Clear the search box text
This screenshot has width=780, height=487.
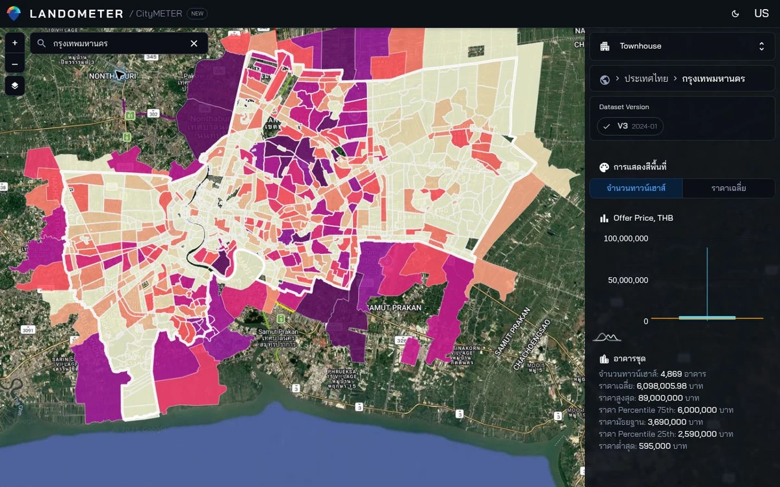194,44
